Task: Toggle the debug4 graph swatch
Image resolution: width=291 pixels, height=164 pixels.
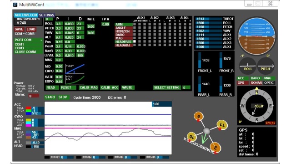Action: click(x=142, y=157)
